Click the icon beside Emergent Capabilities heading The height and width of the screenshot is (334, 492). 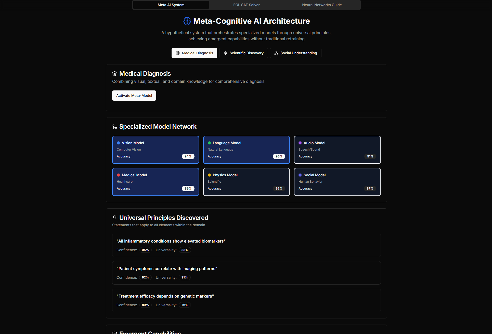tap(114, 332)
